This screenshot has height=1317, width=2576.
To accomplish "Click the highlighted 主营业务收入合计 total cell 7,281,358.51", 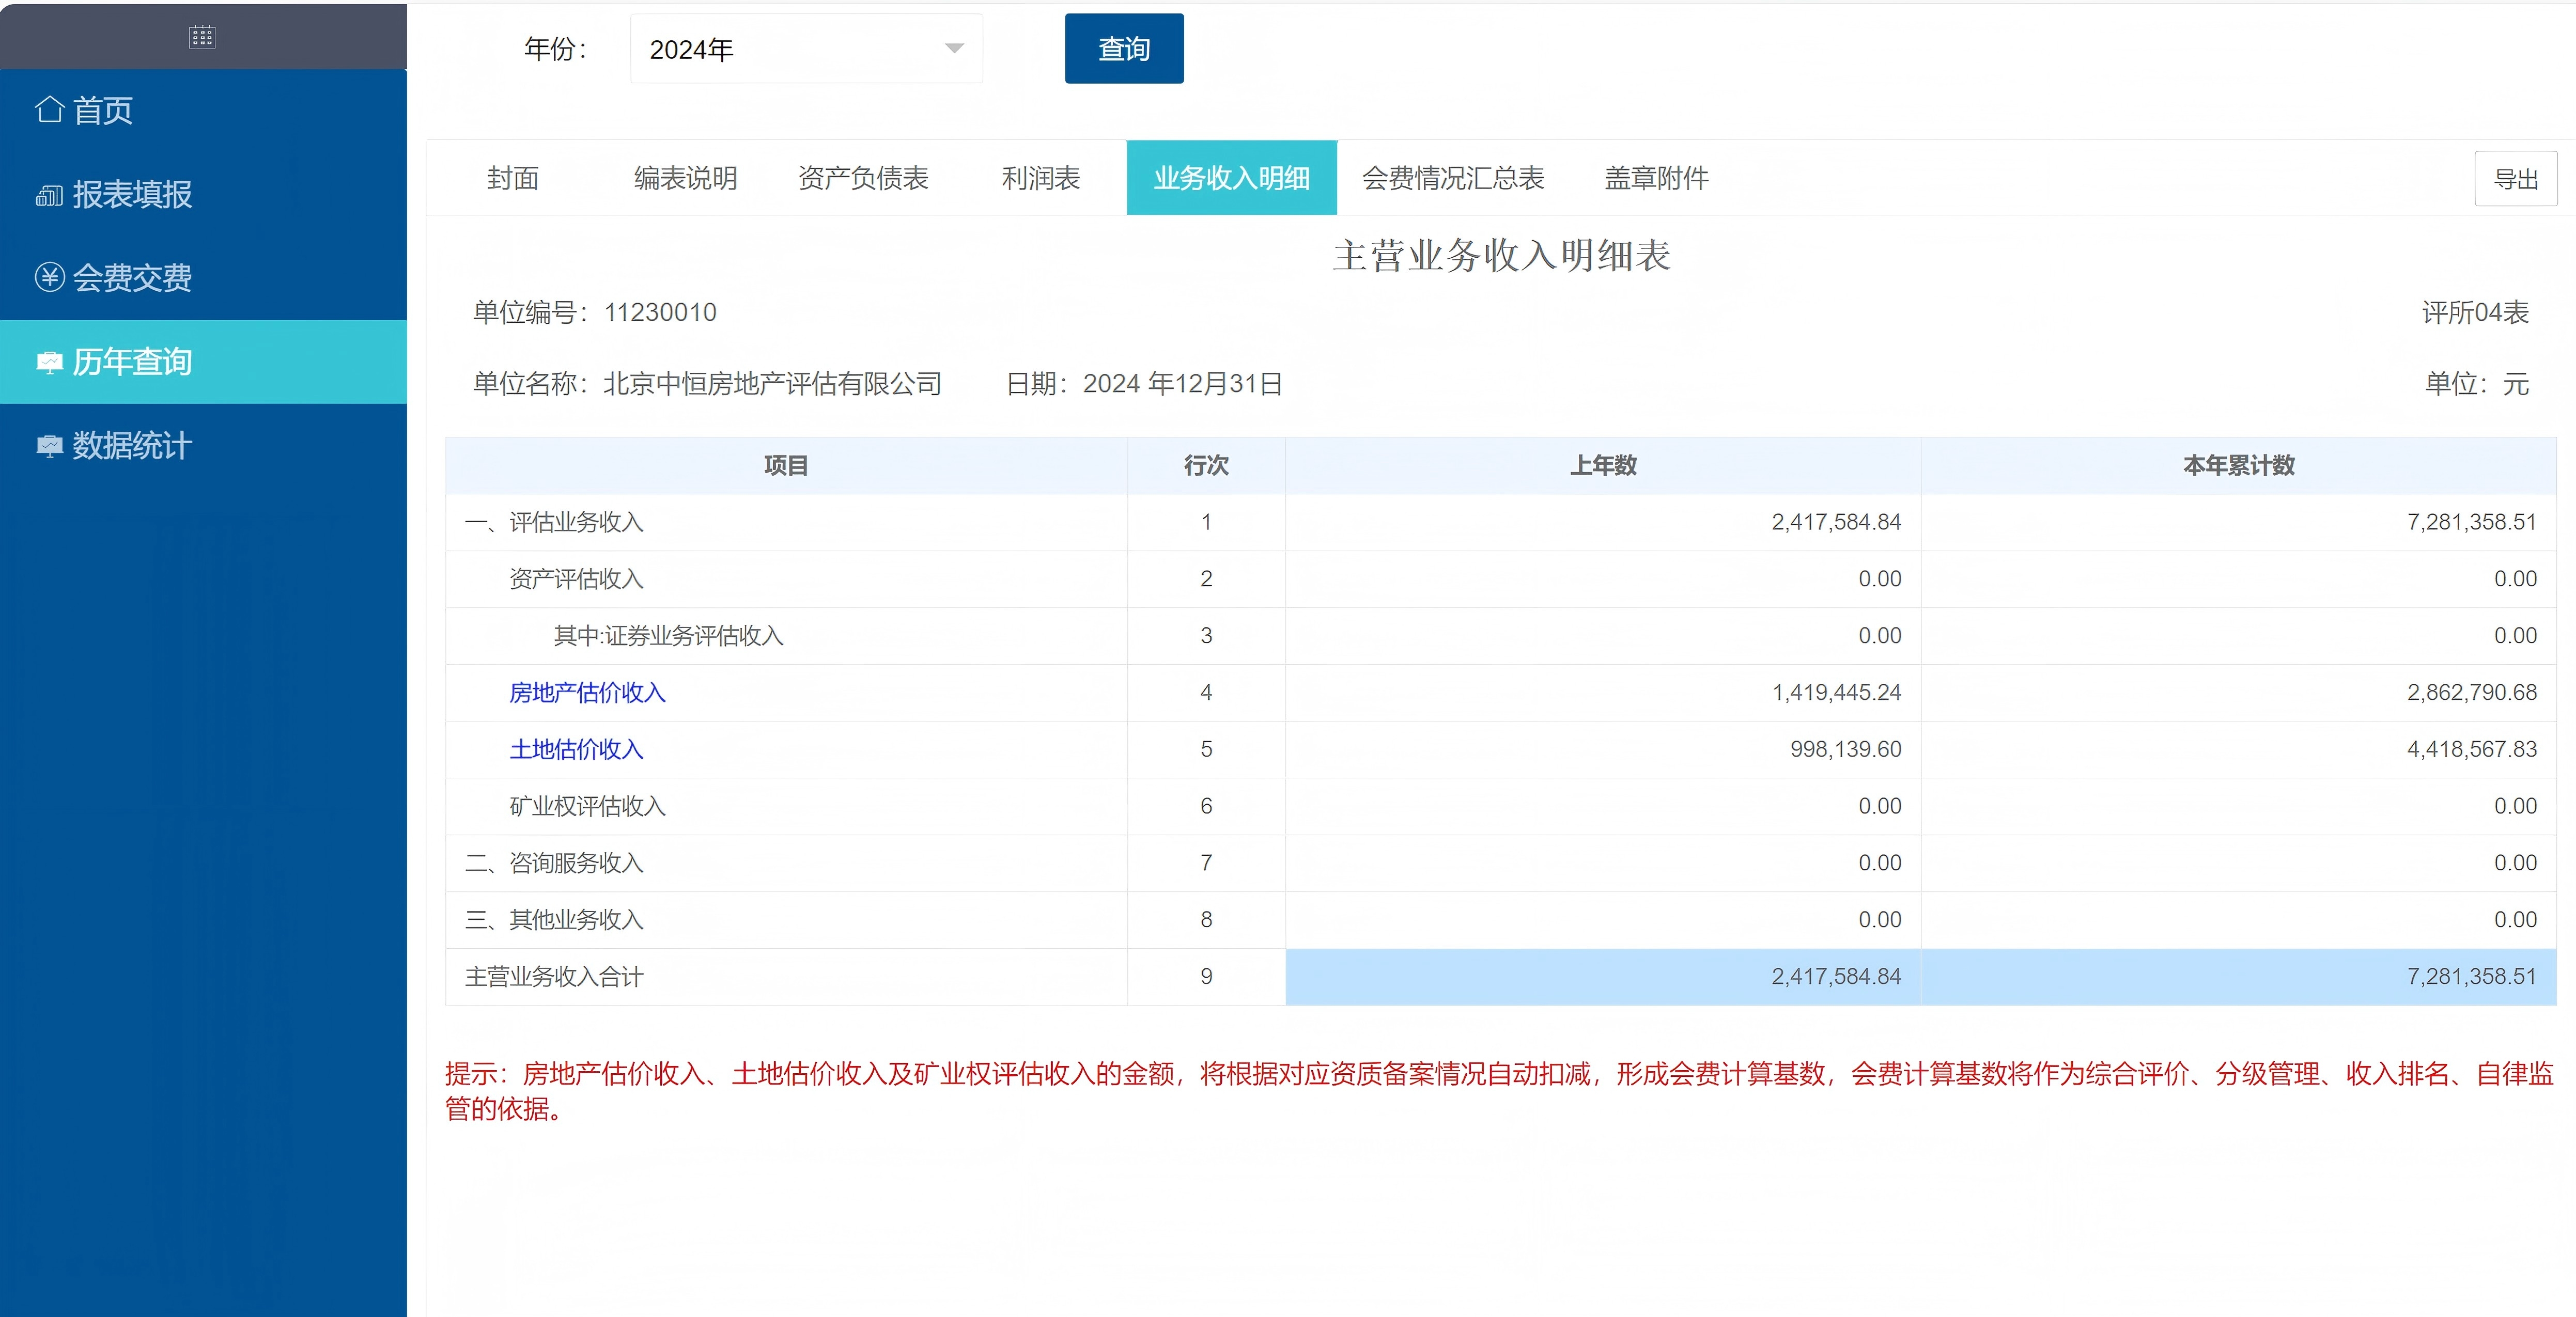I will coord(2238,976).
